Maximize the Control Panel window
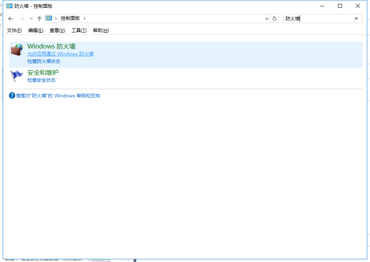370x262 pixels. pyautogui.click(x=340, y=6)
